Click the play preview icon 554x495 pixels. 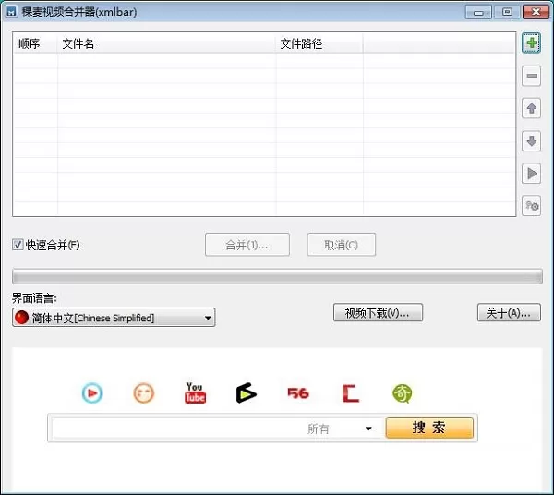pyautogui.click(x=532, y=174)
